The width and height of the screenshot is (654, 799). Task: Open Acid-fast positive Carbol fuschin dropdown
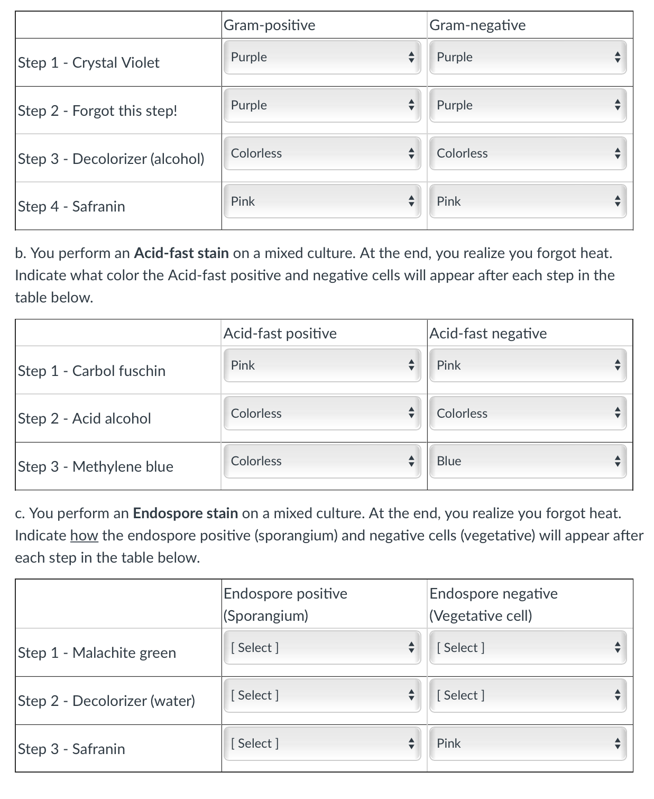tap(322, 365)
